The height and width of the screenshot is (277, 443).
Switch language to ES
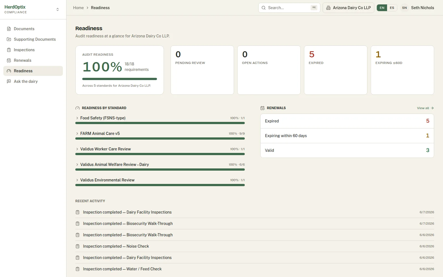392,8
